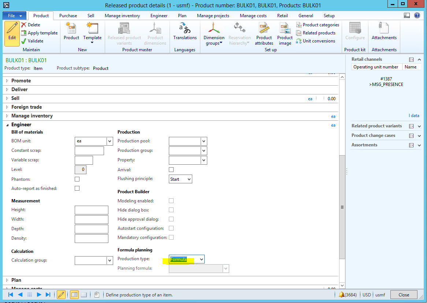Image resolution: width=427 pixels, height=303 pixels.
Task: Click the Dimension groups icon
Action: pyautogui.click(x=214, y=29)
